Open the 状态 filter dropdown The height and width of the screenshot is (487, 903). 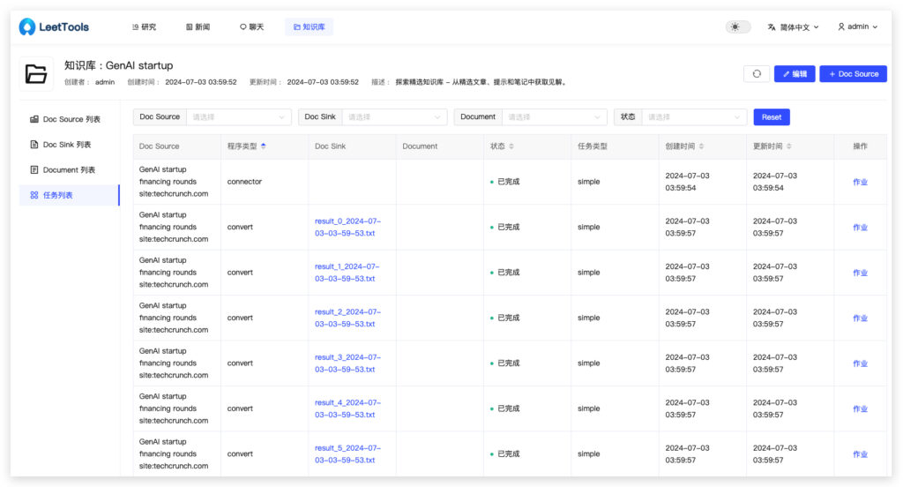694,117
